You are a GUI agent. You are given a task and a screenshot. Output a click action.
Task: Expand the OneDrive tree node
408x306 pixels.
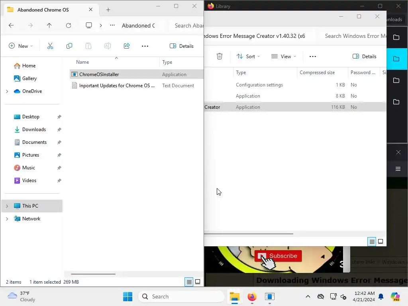pos(7,91)
